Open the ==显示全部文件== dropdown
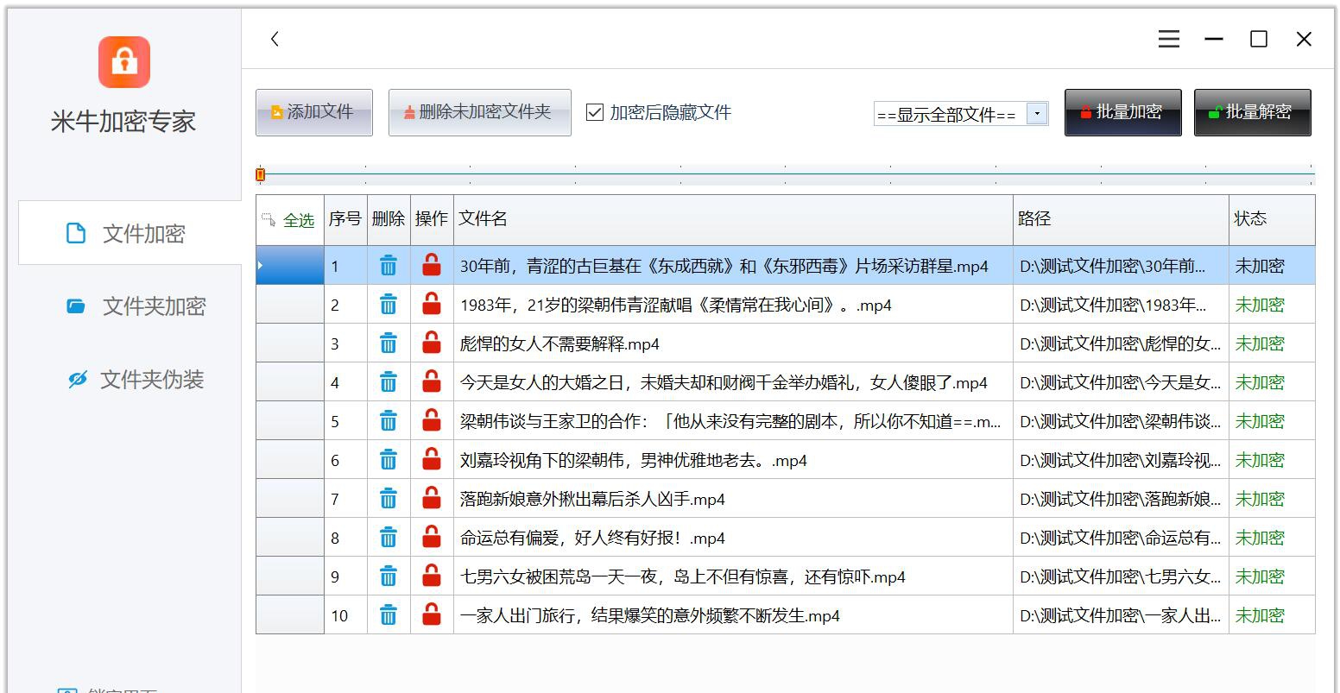 (950, 113)
